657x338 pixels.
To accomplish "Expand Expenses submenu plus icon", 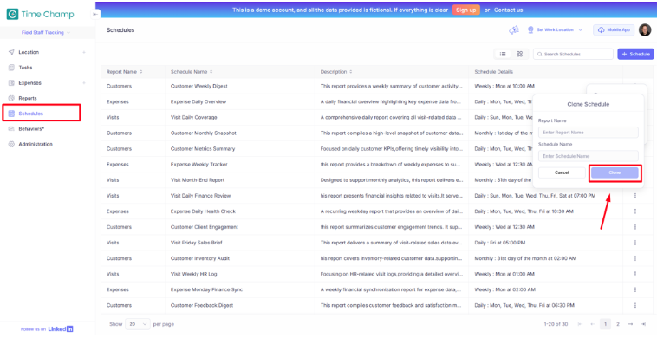I will pyautogui.click(x=84, y=83).
